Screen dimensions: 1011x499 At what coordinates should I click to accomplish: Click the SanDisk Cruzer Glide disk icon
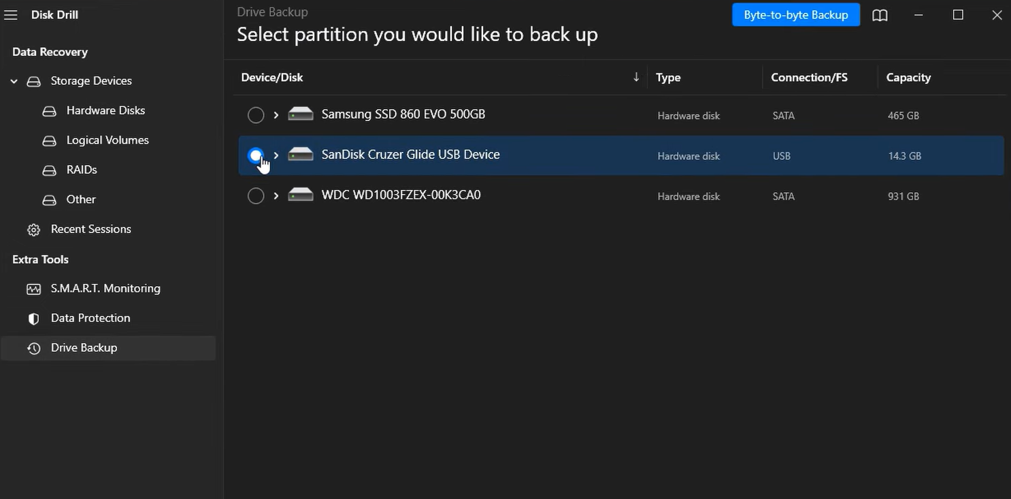tap(300, 155)
